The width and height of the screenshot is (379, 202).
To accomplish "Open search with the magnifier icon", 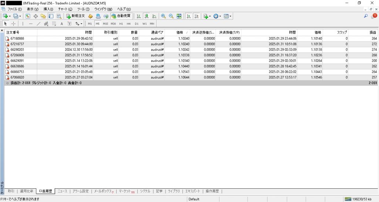I will point(366,16).
